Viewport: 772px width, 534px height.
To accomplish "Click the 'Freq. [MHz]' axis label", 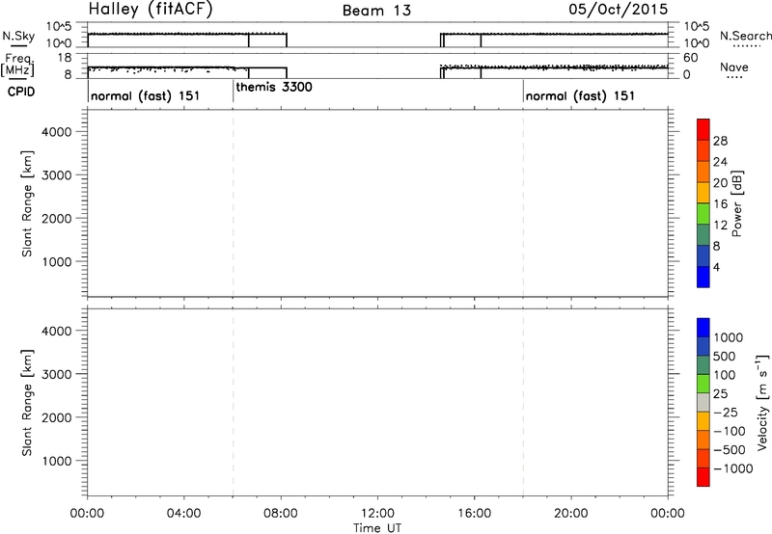I will [17, 65].
